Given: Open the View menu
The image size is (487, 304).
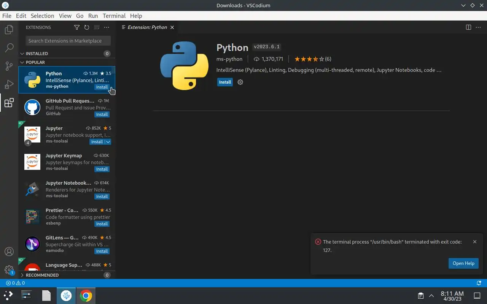Looking at the screenshot, I should tap(65, 16).
